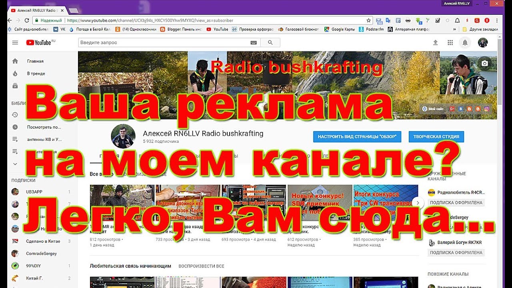Click Любительская связь начинающим playlist title
Screen dimensions: 512x288
point(130,266)
